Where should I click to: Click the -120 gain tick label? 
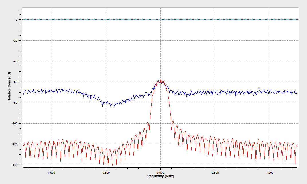pyautogui.click(x=15, y=144)
